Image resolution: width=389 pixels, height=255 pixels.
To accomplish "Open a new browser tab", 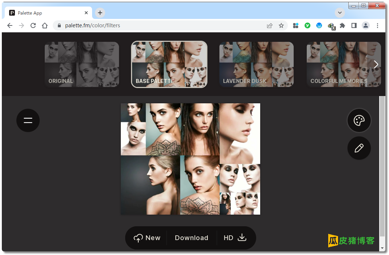I will click(100, 13).
